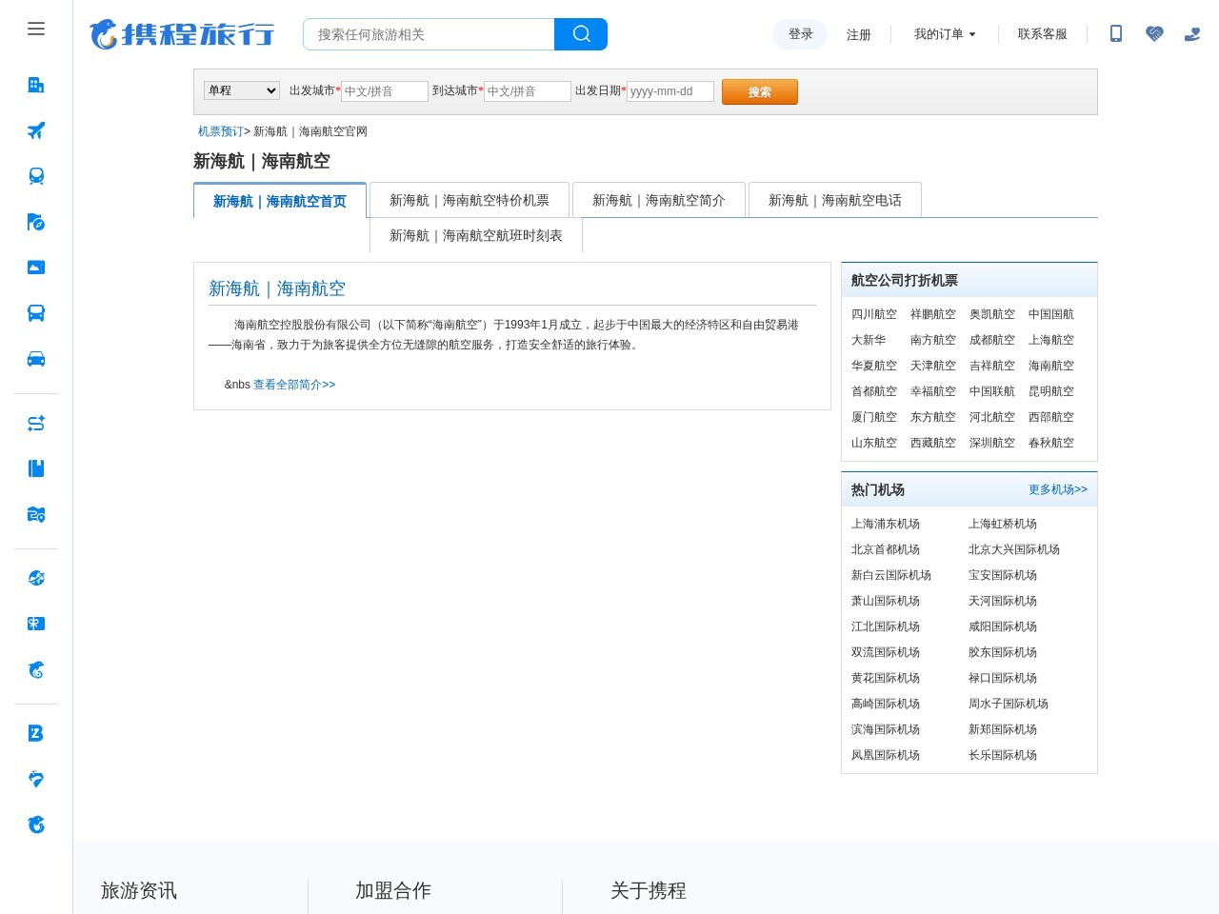Select the 新海航｜海南航空航班时刻表 tab
This screenshot has width=1219, height=914.
tap(476, 235)
